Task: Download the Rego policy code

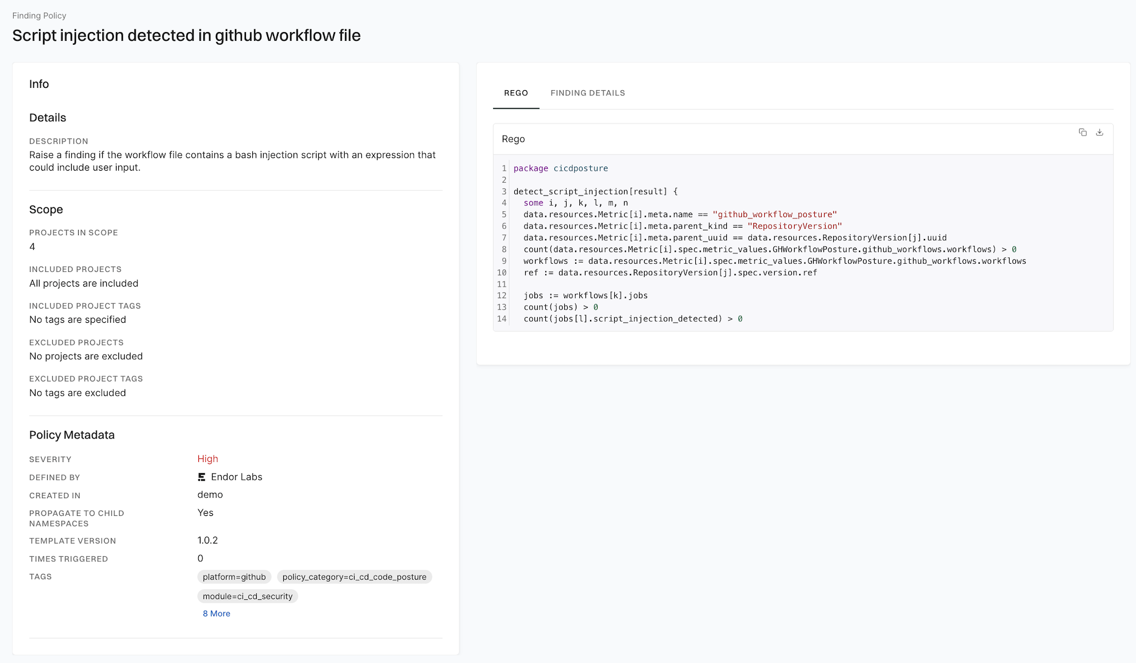Action: click(x=1099, y=132)
